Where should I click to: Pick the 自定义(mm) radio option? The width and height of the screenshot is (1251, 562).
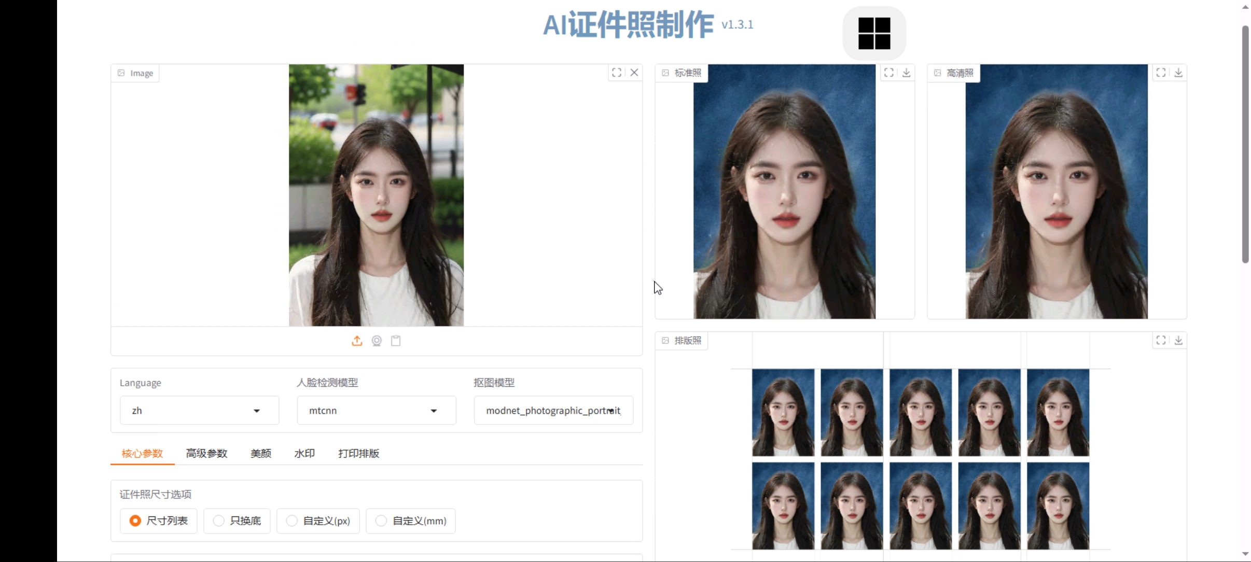pyautogui.click(x=411, y=521)
